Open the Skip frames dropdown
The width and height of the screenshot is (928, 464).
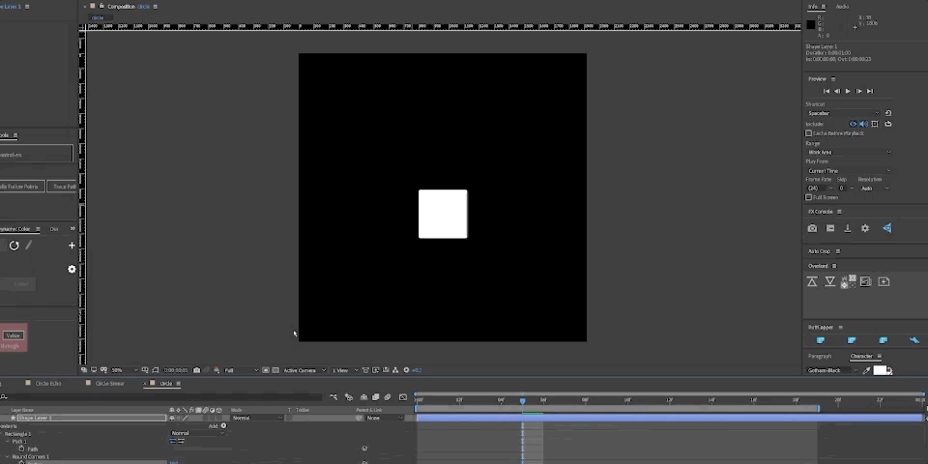pyautogui.click(x=845, y=188)
